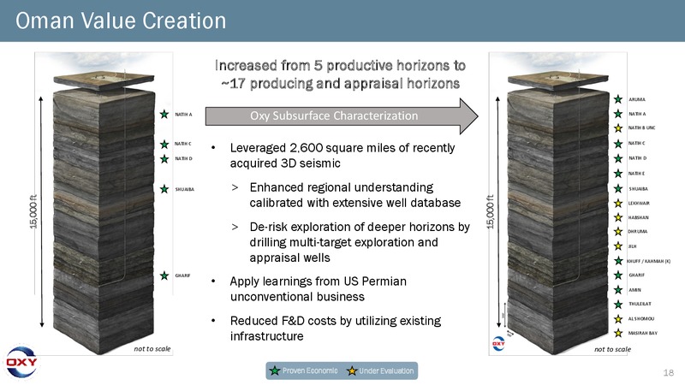685x385 pixels.
Task: Select the yellow star beside MASIRAH BAY
Action: coord(617,333)
